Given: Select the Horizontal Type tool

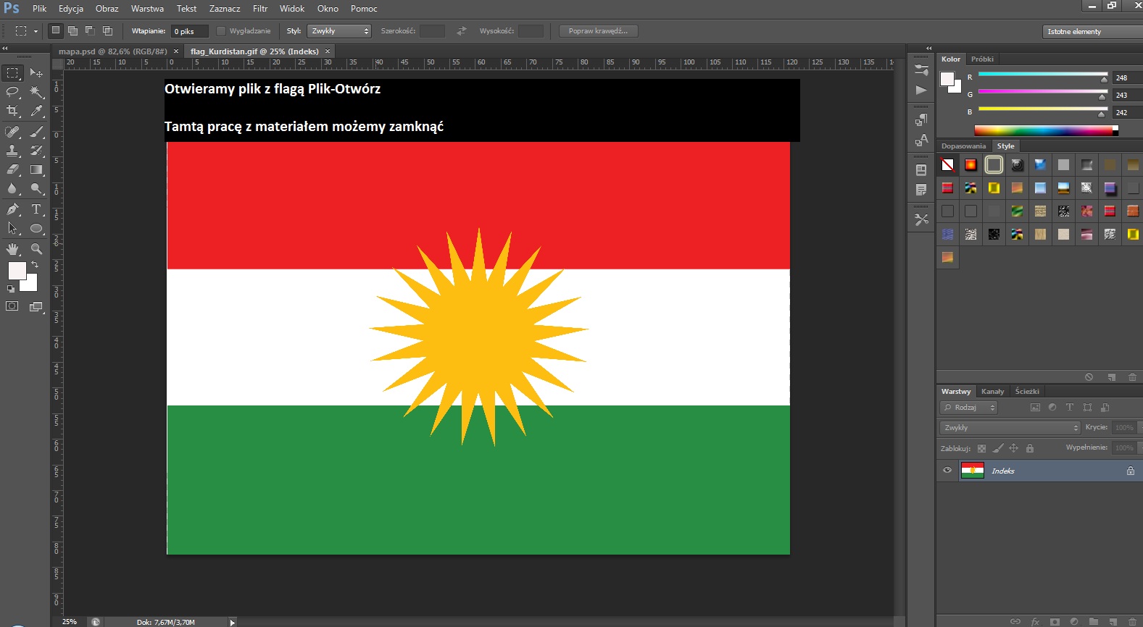Looking at the screenshot, I should (x=36, y=209).
